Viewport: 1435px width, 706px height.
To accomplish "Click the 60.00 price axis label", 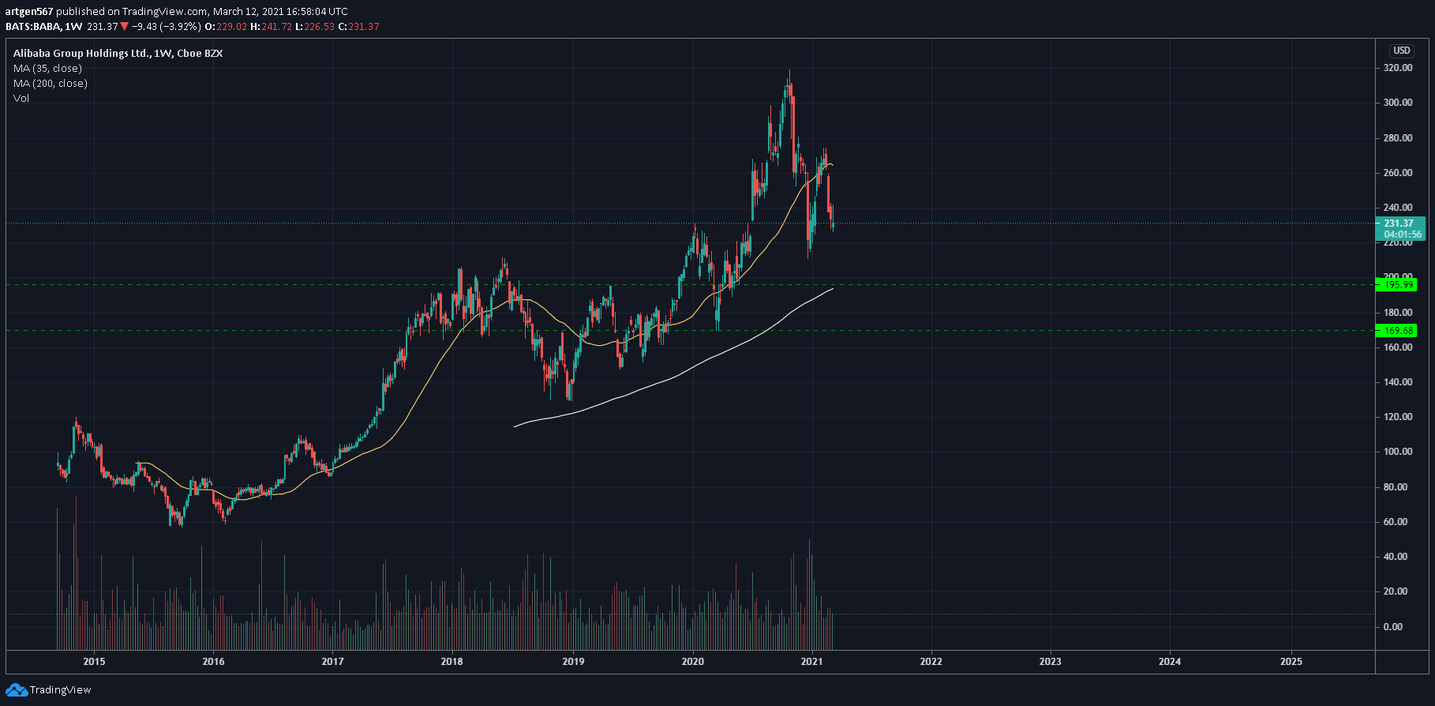I will pyautogui.click(x=1396, y=522).
